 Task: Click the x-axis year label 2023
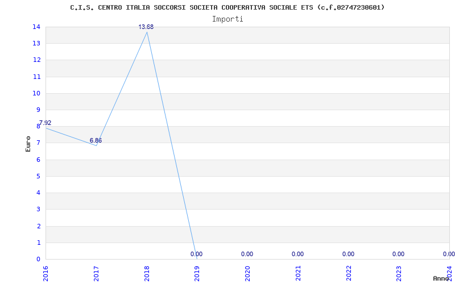coord(399,274)
